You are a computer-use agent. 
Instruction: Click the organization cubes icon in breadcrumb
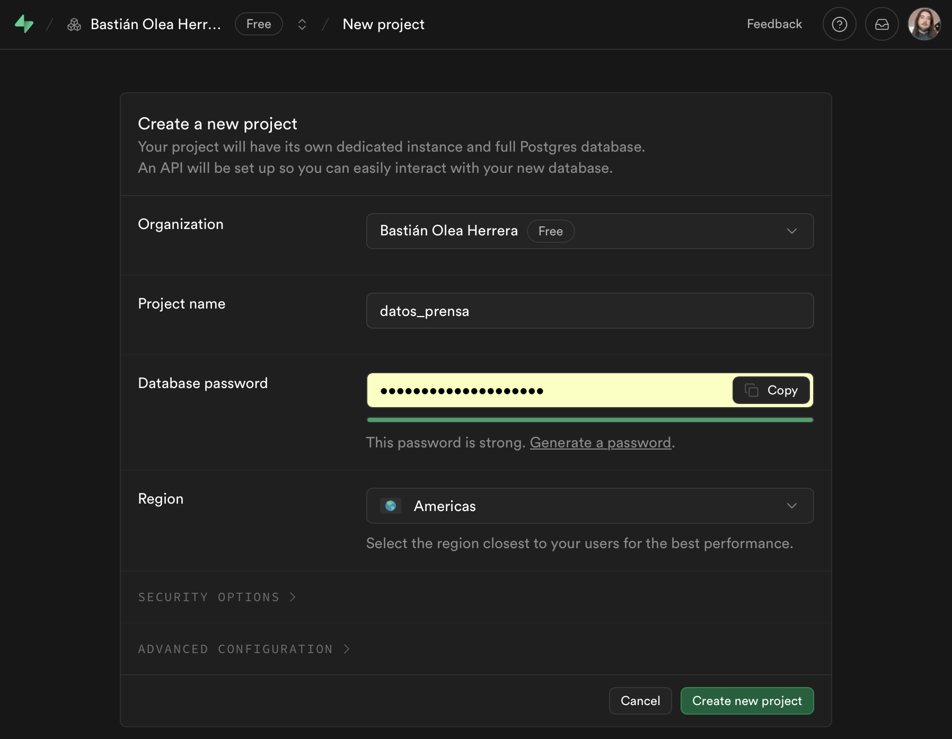[x=74, y=24]
